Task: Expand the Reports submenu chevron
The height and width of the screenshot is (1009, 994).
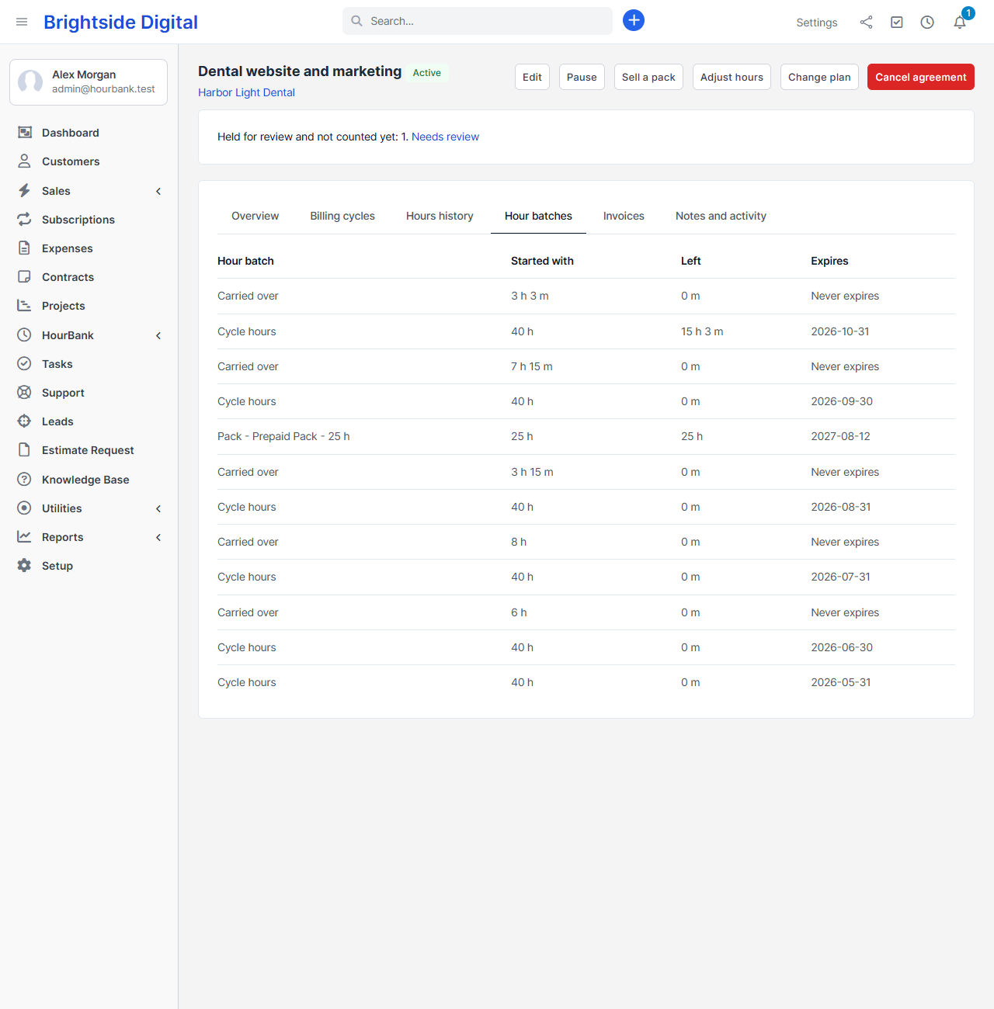Action: tap(158, 537)
